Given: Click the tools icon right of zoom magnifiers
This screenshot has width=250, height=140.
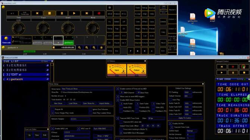Looking at the screenshot, I should (101, 47).
